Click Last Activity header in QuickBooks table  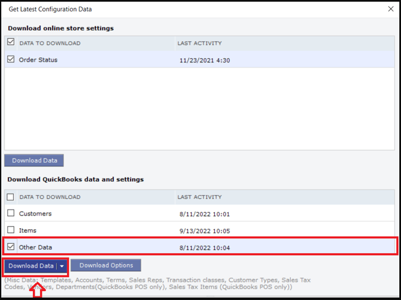click(199, 197)
